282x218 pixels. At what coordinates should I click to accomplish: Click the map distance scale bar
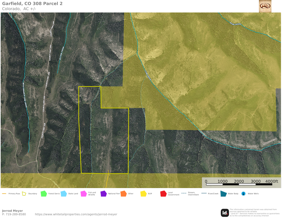(x=242, y=184)
